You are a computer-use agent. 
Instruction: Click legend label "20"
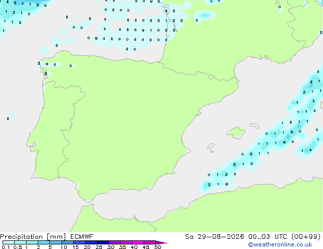(87, 247)
